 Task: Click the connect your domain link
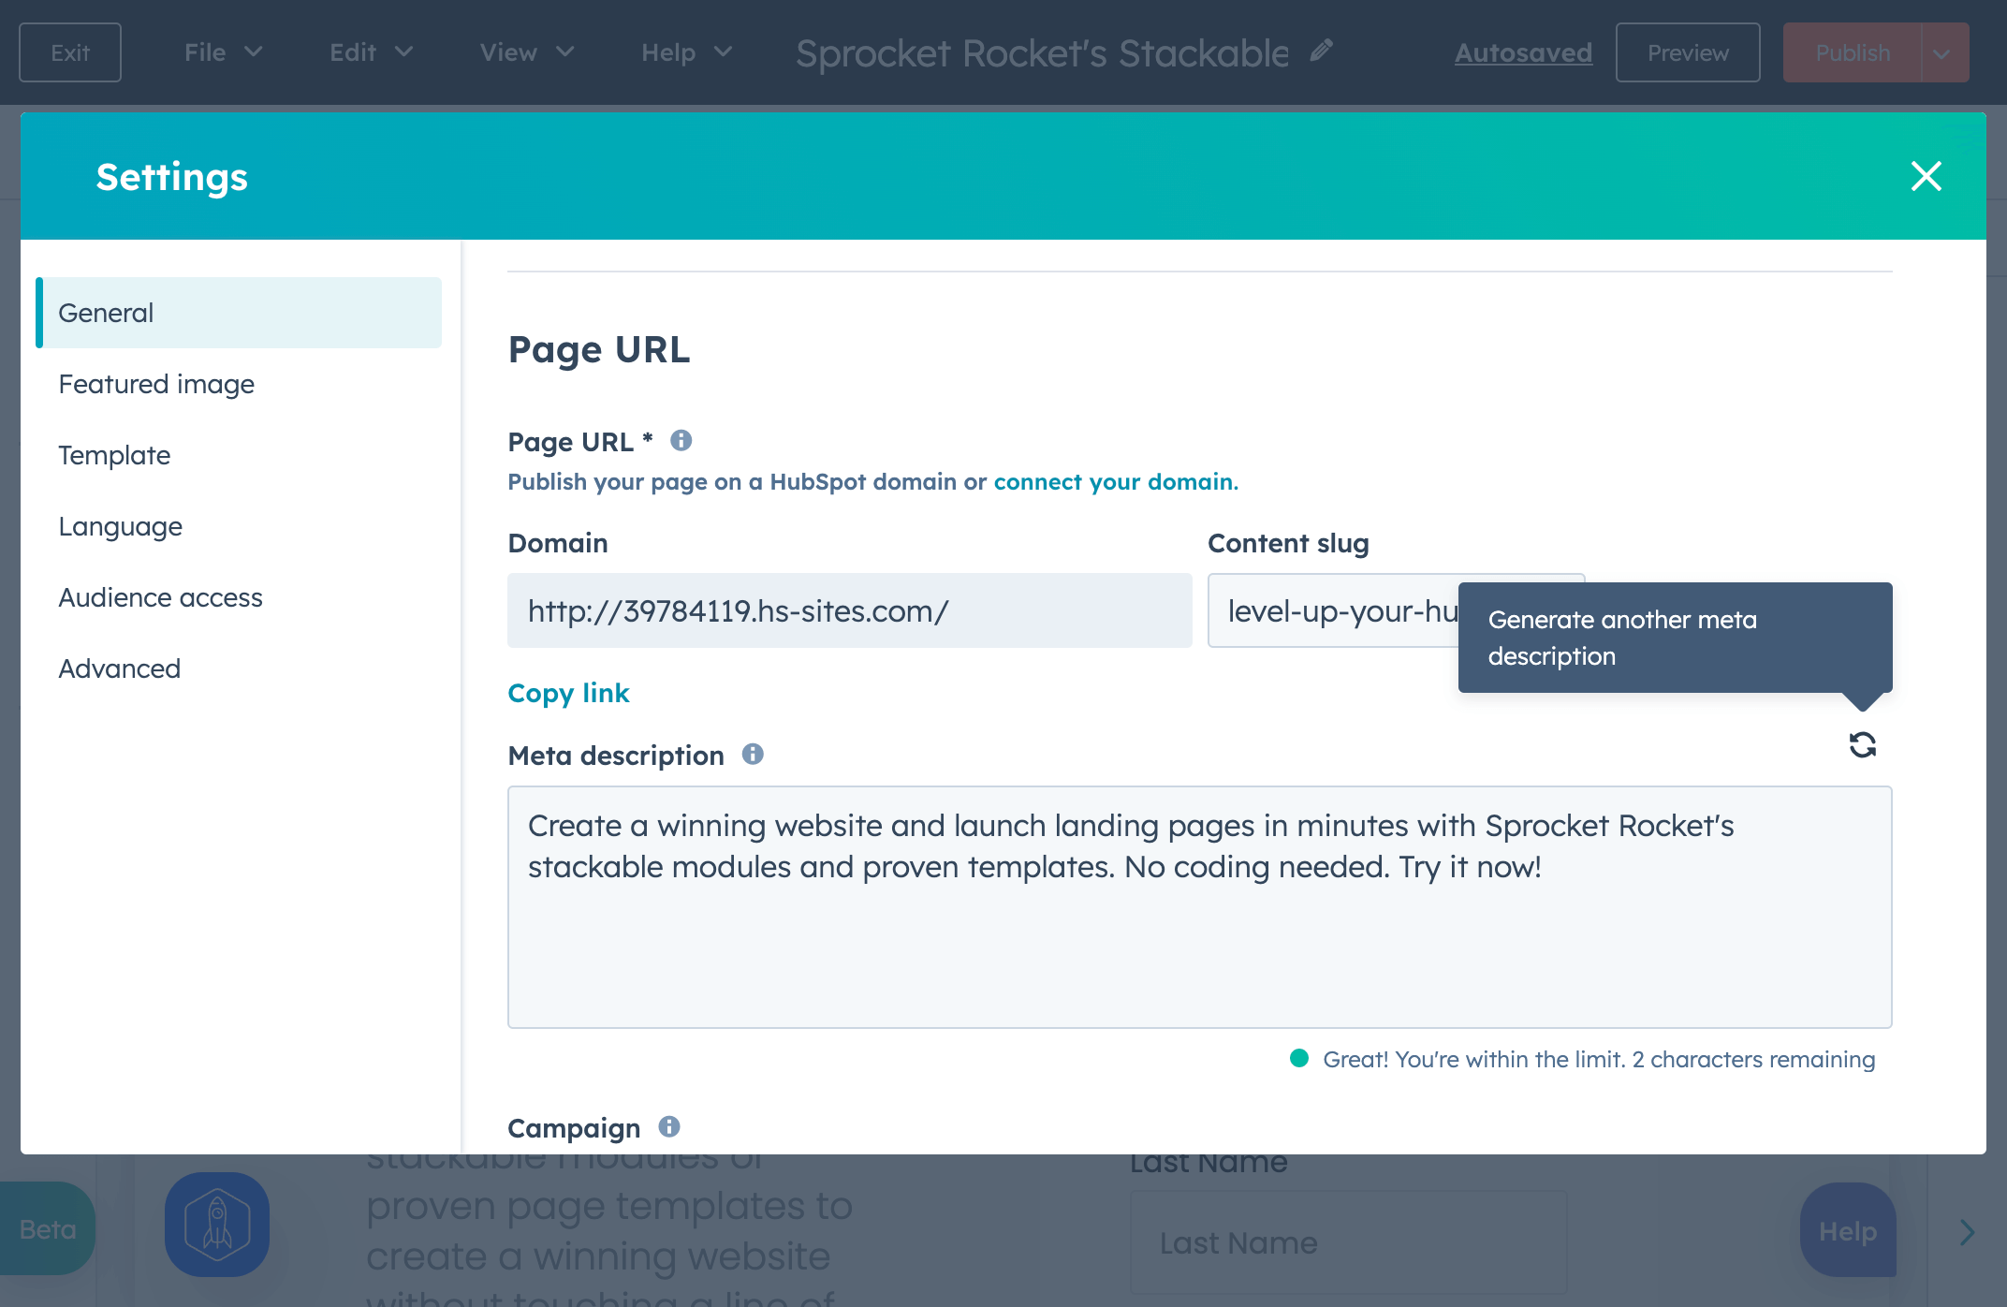pos(1116,481)
